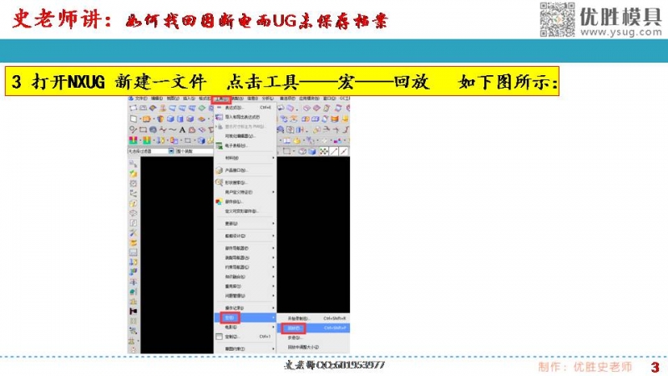Click the black-and-white bracket icon in left sidebar
The height and width of the screenshot is (376, 668).
134,311
